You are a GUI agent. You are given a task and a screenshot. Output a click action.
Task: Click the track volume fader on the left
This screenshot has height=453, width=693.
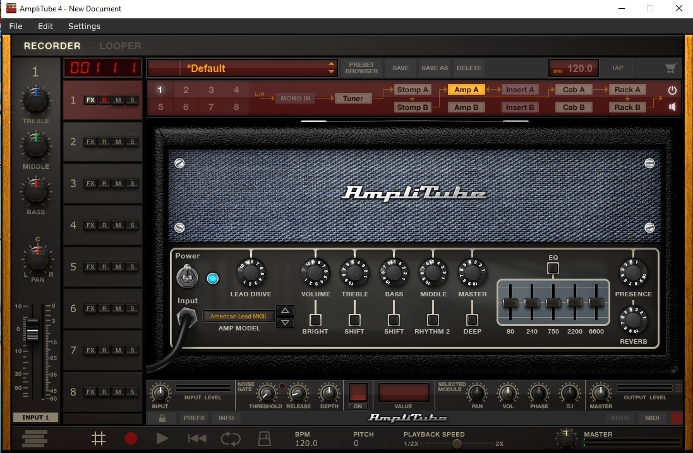coord(32,329)
